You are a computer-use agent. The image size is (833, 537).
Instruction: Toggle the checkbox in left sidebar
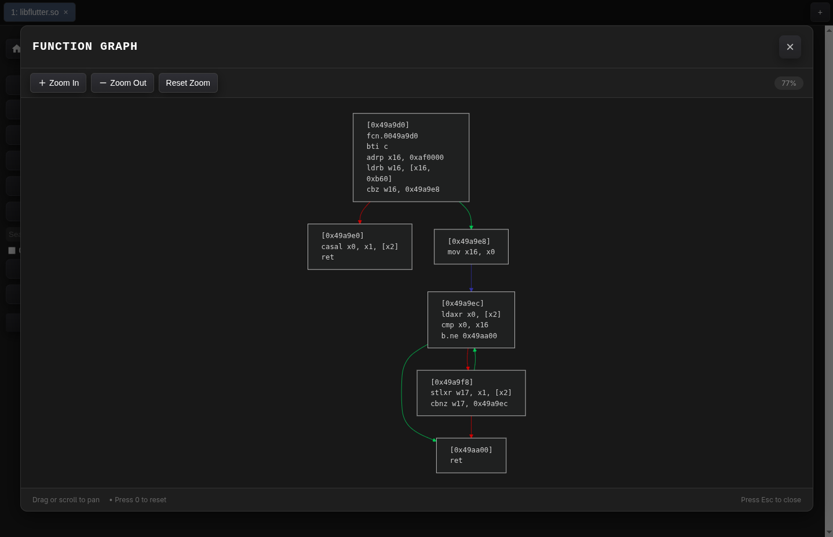coord(12,250)
